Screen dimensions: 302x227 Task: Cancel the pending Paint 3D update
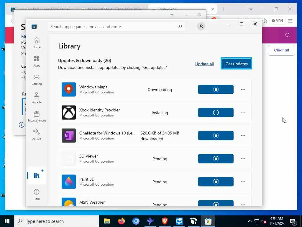point(216,182)
